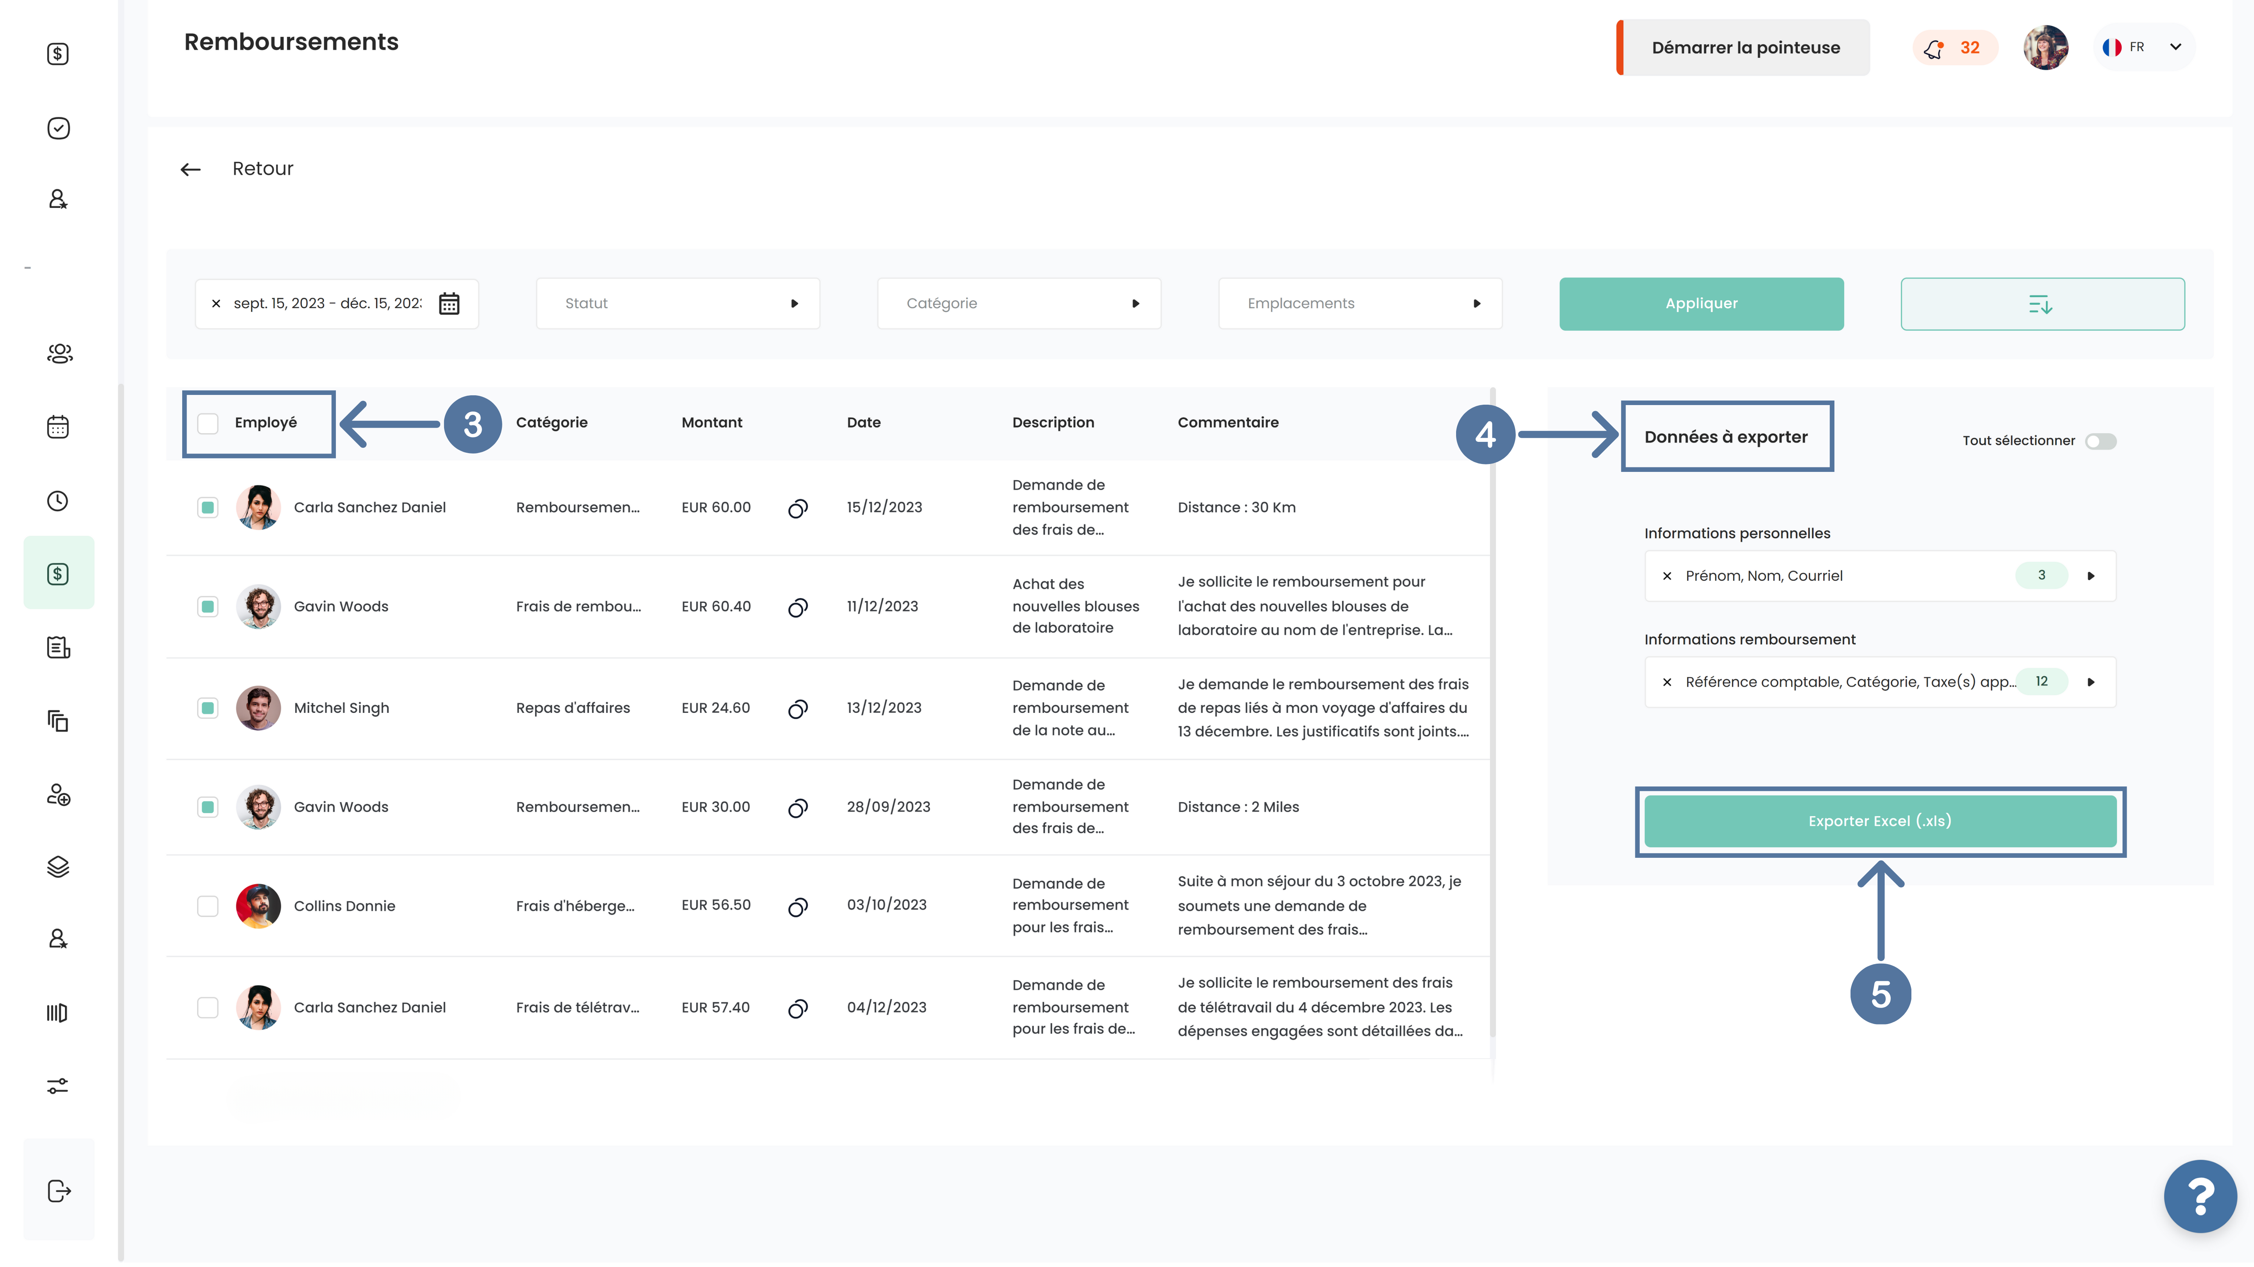
Task: Open the report document sidebar icon
Action: [58, 648]
